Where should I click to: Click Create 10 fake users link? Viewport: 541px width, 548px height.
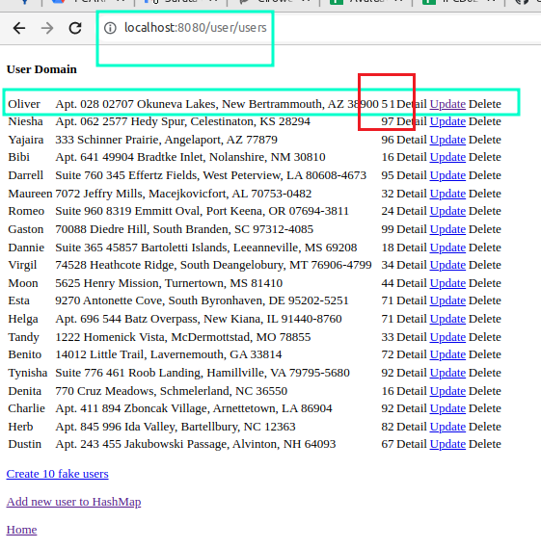[x=58, y=474]
